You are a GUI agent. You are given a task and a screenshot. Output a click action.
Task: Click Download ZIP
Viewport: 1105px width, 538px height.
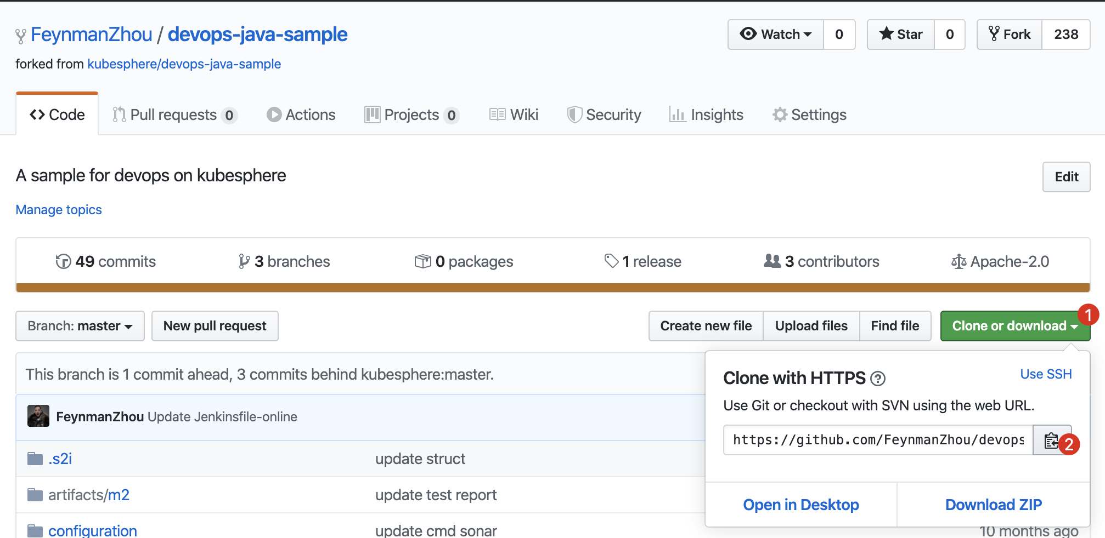pyautogui.click(x=994, y=505)
